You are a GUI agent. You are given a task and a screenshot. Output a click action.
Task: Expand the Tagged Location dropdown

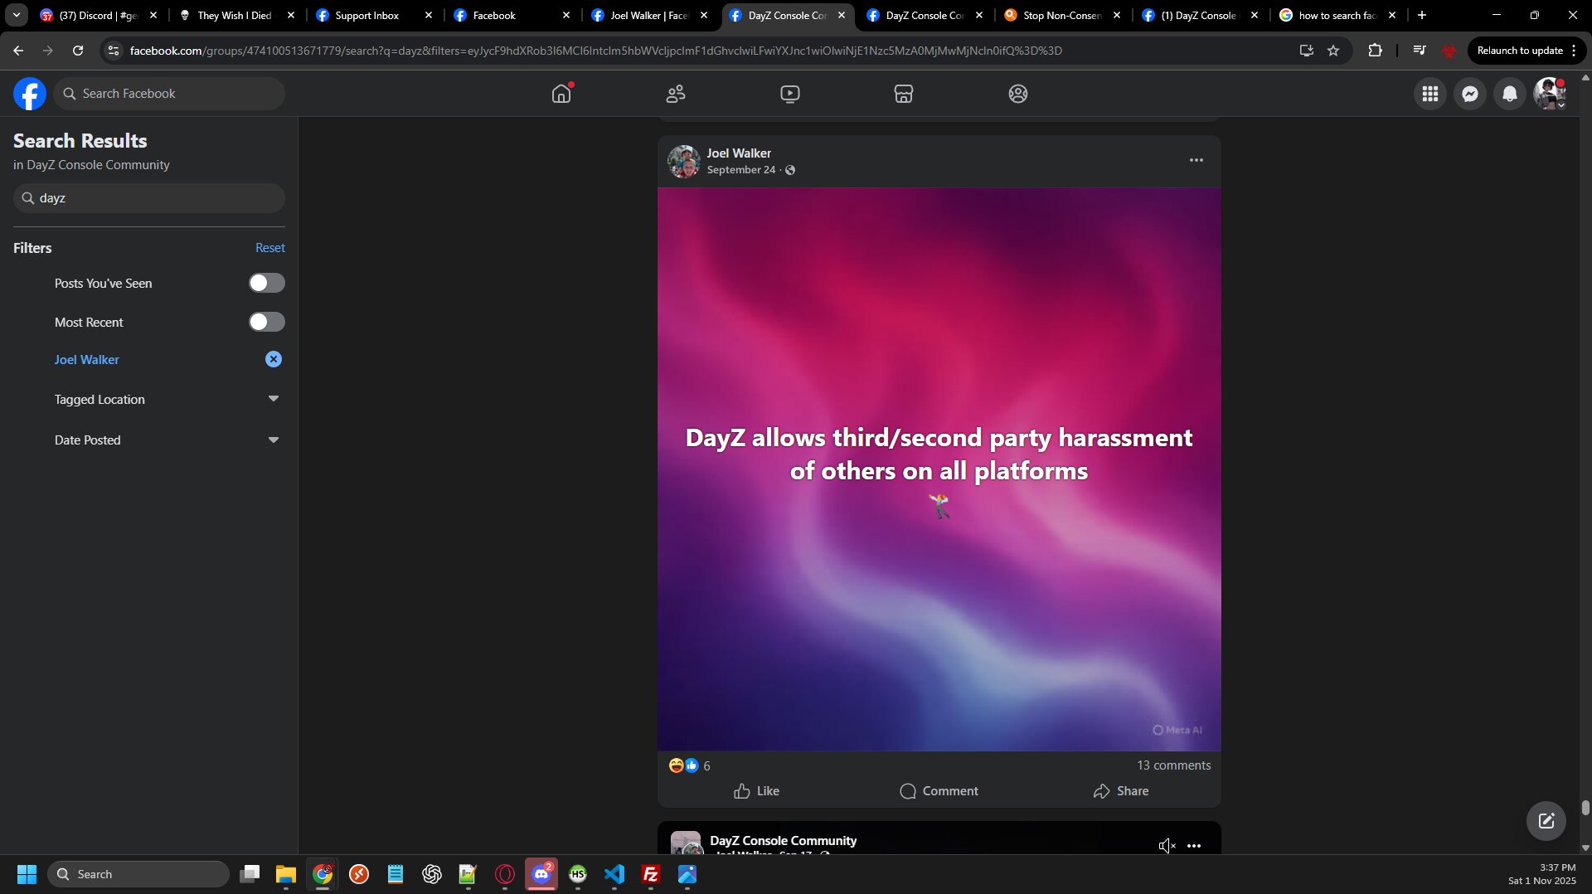pyautogui.click(x=274, y=399)
